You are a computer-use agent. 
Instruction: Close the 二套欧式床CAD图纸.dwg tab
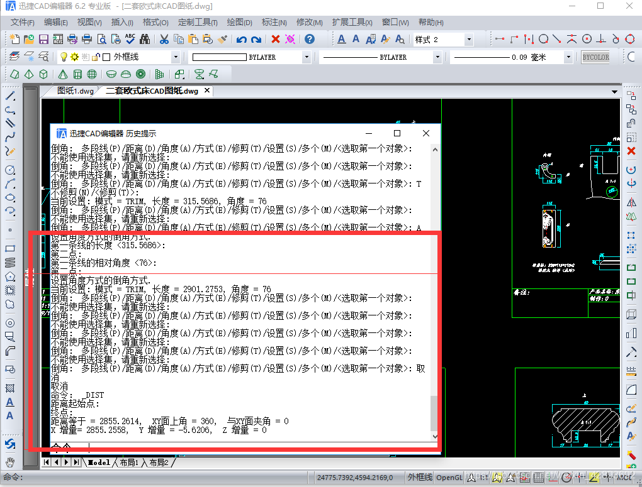pyautogui.click(x=207, y=90)
